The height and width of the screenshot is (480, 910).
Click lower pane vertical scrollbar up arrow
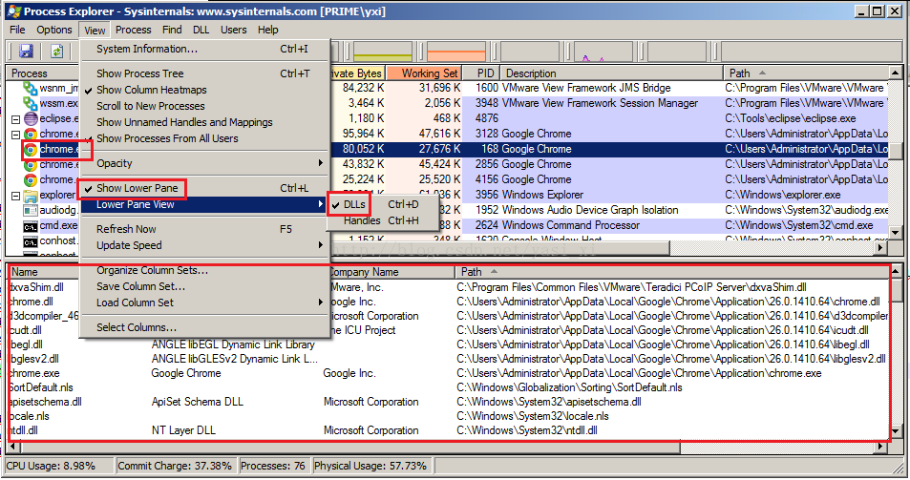click(x=895, y=271)
